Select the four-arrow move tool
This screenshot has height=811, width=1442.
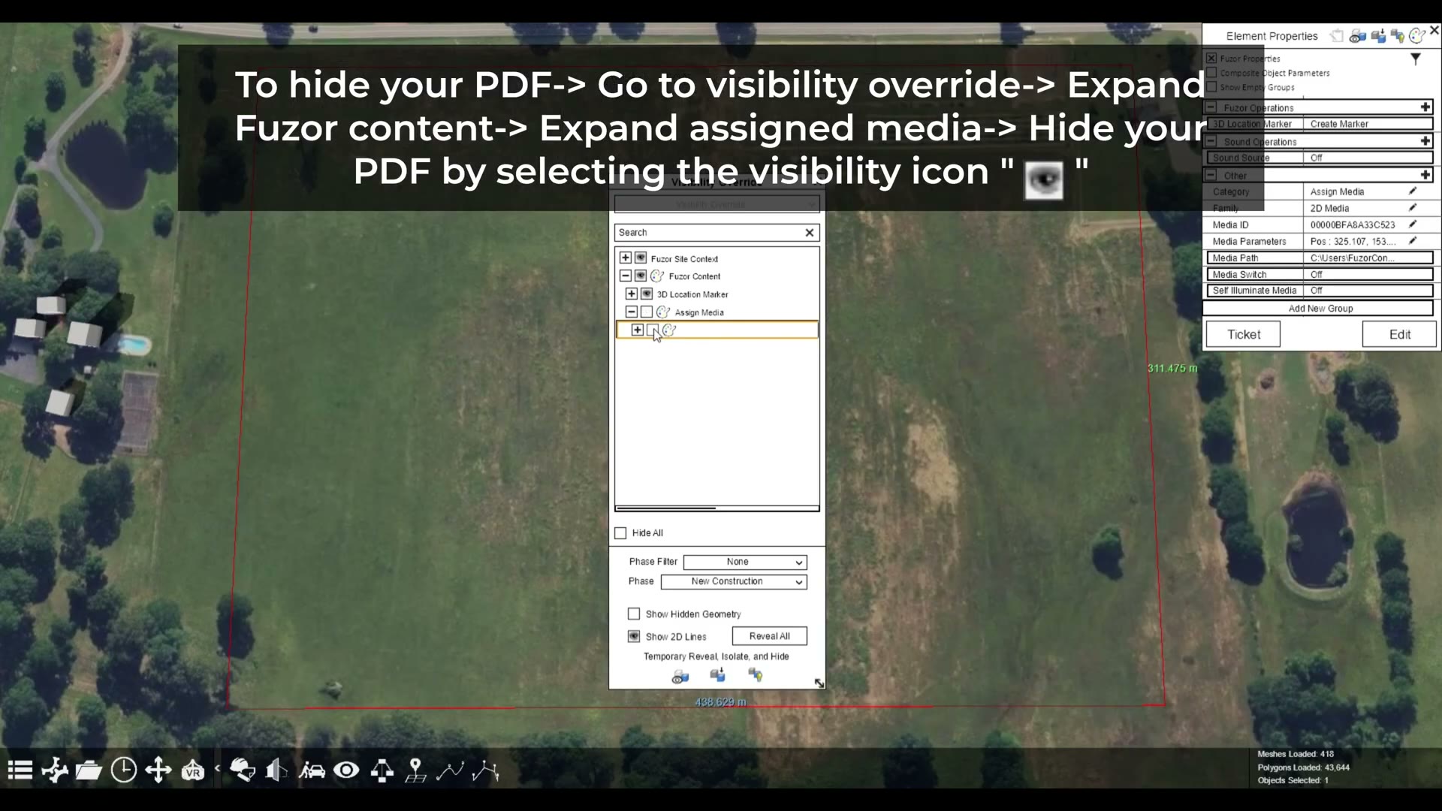tap(158, 770)
